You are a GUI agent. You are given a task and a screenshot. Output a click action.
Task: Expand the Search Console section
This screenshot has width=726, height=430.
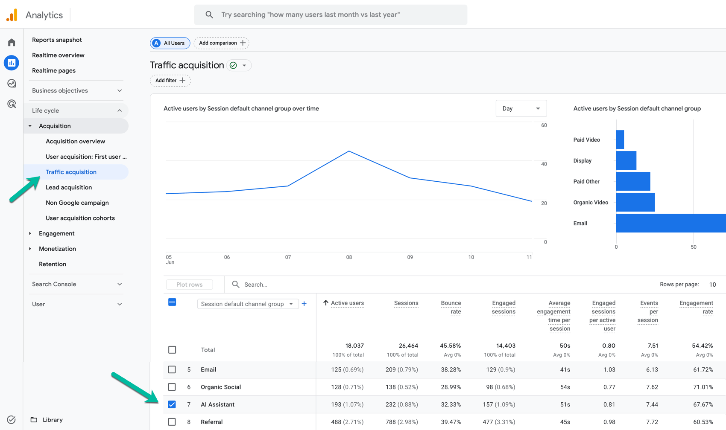(x=77, y=284)
